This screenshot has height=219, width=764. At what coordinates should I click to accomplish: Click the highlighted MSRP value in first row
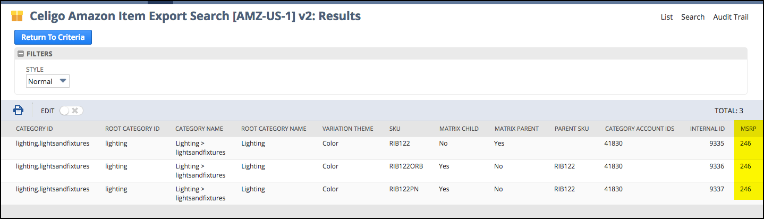[x=745, y=144]
